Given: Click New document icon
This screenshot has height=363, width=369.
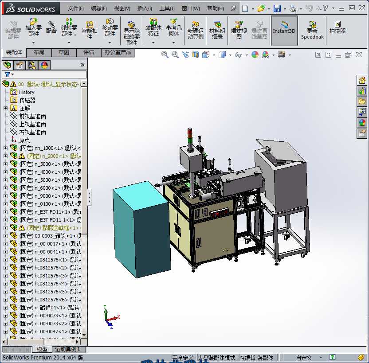Looking at the screenshot, I should tap(245, 8).
